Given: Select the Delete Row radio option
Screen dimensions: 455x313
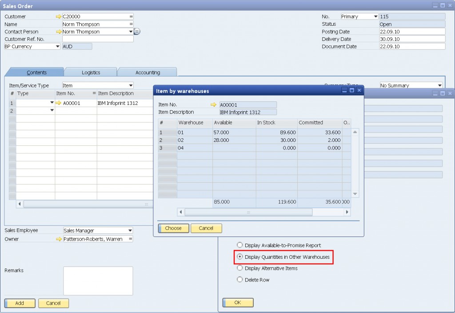Looking at the screenshot, I should coord(240,280).
